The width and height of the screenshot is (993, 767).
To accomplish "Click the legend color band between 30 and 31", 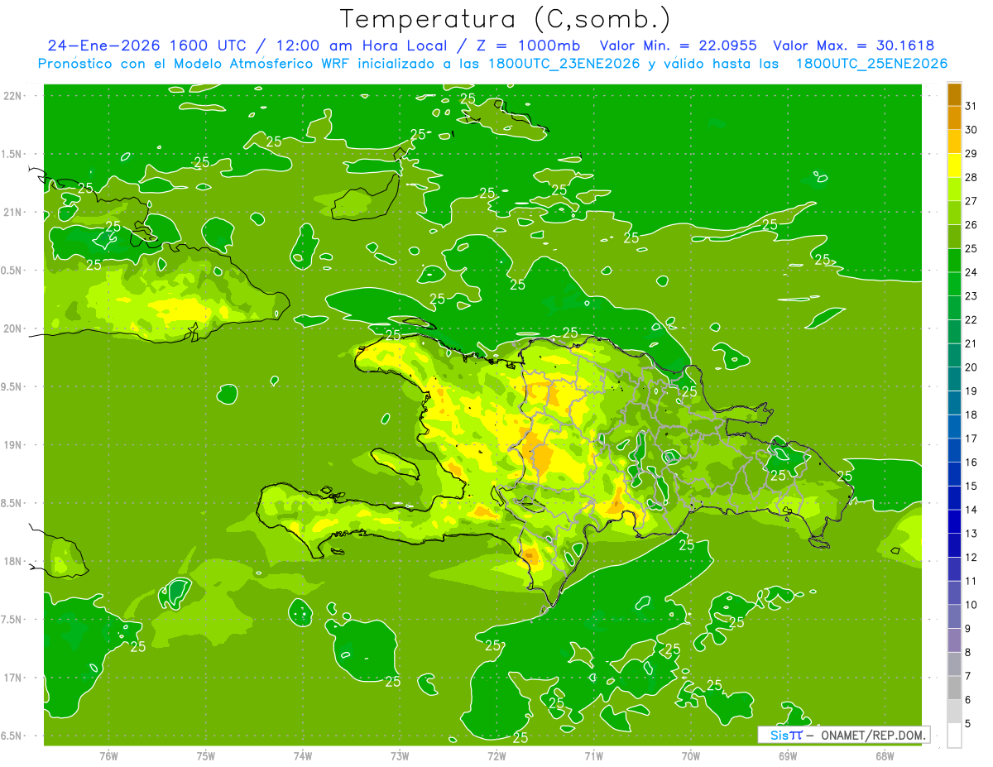I will [954, 117].
